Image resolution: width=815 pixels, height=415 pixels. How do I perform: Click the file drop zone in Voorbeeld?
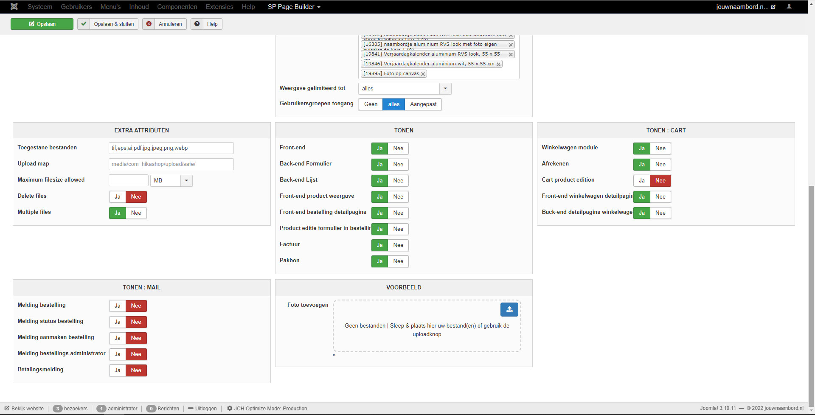pyautogui.click(x=427, y=326)
